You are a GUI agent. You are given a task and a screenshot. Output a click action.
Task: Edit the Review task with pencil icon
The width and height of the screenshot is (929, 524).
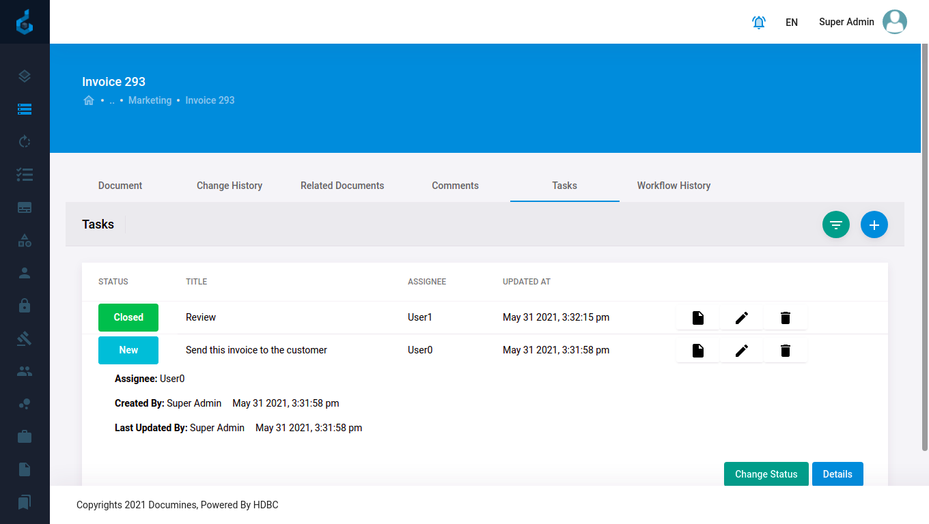tap(741, 318)
